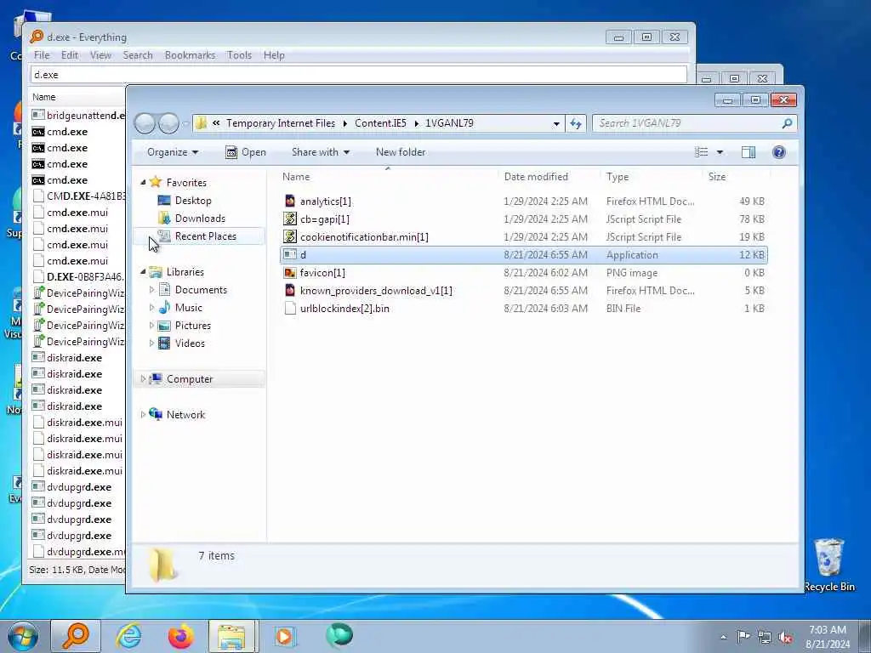871x653 pixels.
Task: Select known_providers_download_v1[1] file icon
Action: point(290,291)
